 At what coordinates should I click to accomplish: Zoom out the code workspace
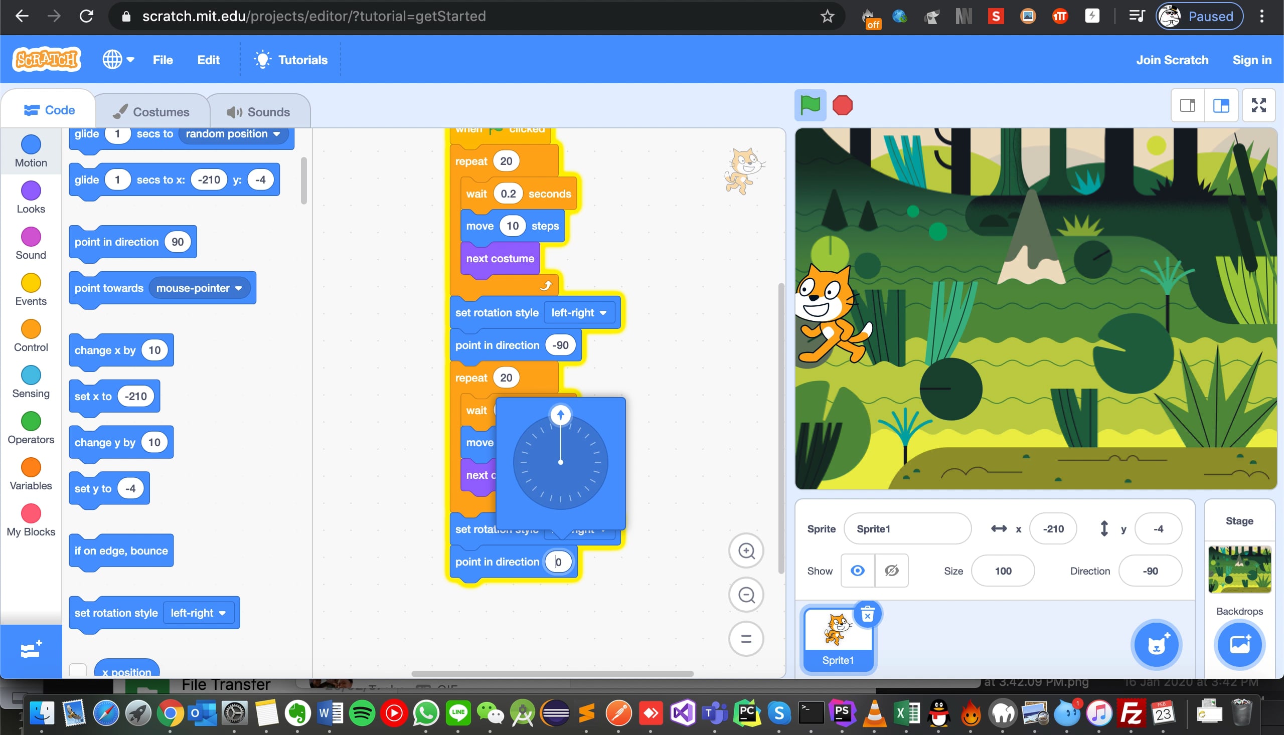(x=746, y=595)
